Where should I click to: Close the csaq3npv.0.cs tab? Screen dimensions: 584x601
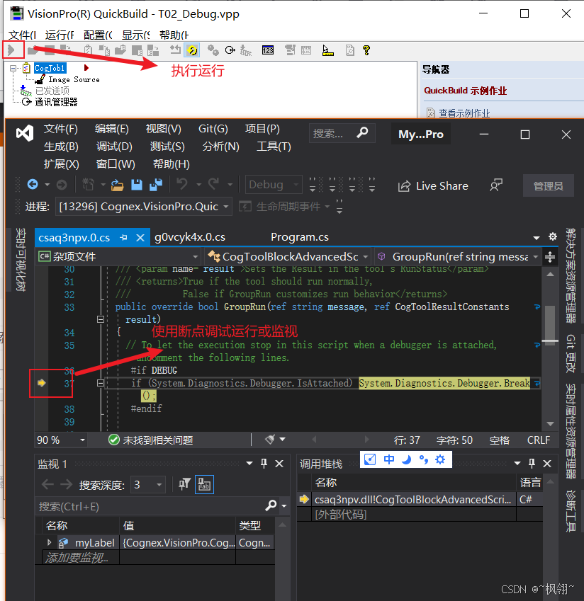pyautogui.click(x=140, y=238)
